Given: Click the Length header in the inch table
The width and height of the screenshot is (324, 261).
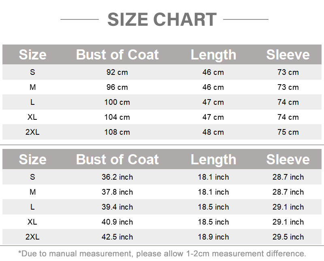Looking at the screenshot, I should [x=213, y=159].
